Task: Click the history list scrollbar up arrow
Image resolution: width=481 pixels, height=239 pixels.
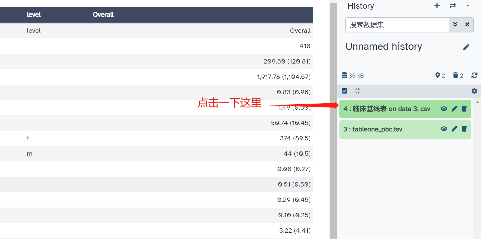Action: [477, 102]
